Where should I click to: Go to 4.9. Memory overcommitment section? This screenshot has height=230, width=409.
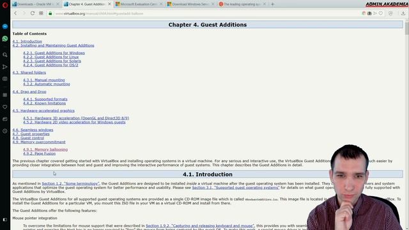[39, 142]
